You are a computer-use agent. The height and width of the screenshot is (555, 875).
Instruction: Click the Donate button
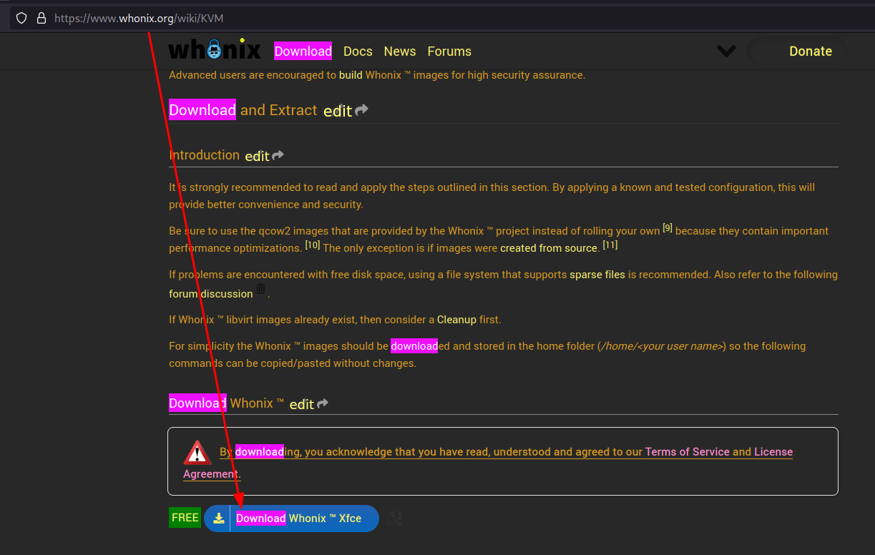(x=797, y=51)
